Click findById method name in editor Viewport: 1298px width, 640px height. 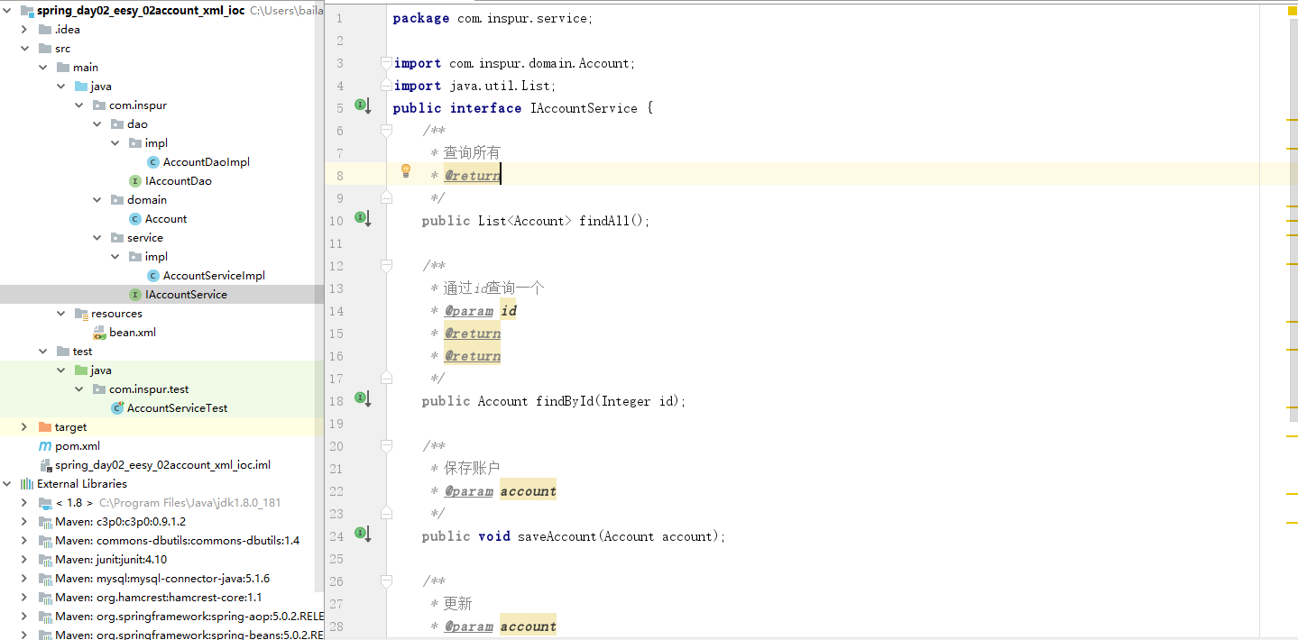565,401
